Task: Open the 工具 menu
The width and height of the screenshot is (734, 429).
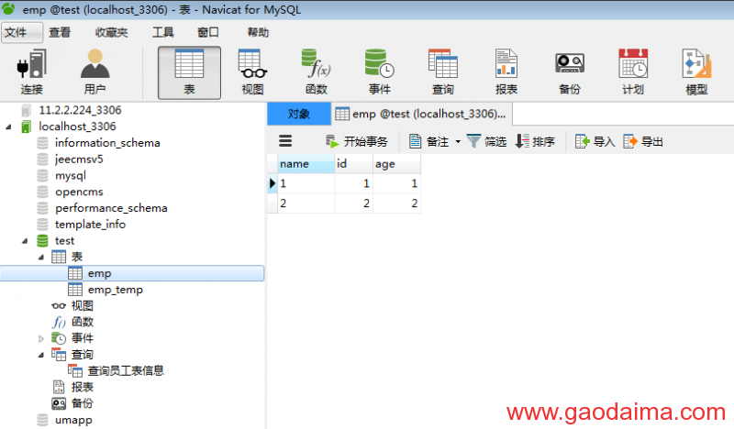Action: coord(163,32)
